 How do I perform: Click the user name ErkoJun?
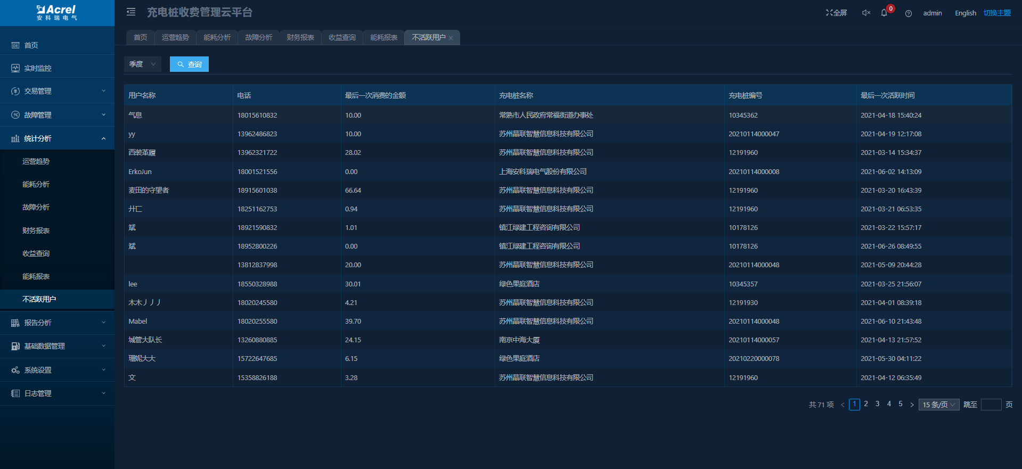coord(140,172)
